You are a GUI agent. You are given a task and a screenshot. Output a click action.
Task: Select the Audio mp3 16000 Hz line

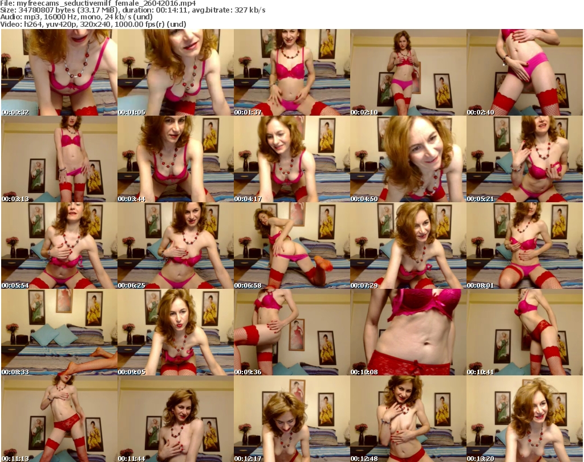(76, 17)
